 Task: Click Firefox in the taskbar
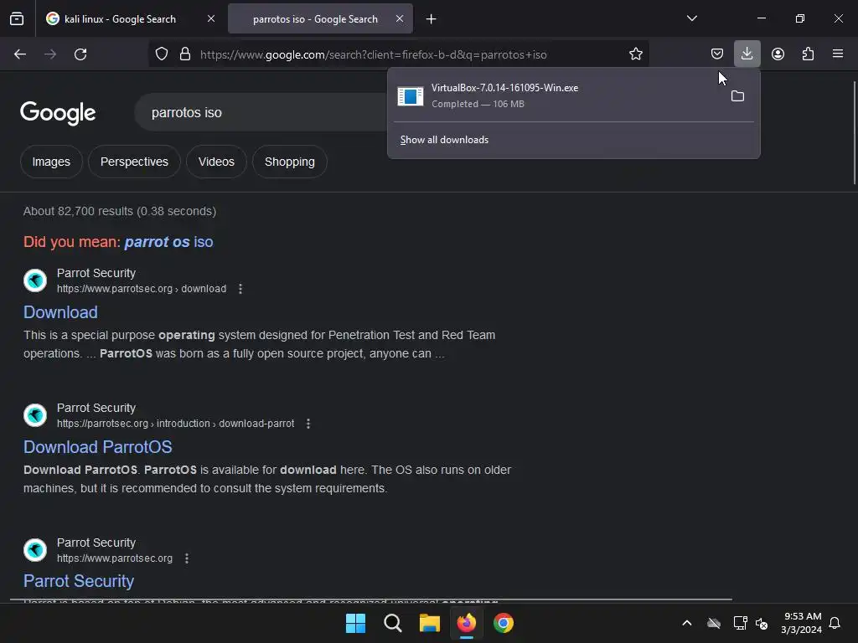pyautogui.click(x=466, y=623)
